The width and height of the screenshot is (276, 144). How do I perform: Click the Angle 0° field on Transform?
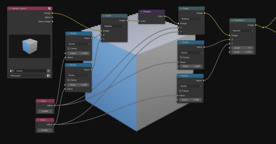click(x=243, y=48)
